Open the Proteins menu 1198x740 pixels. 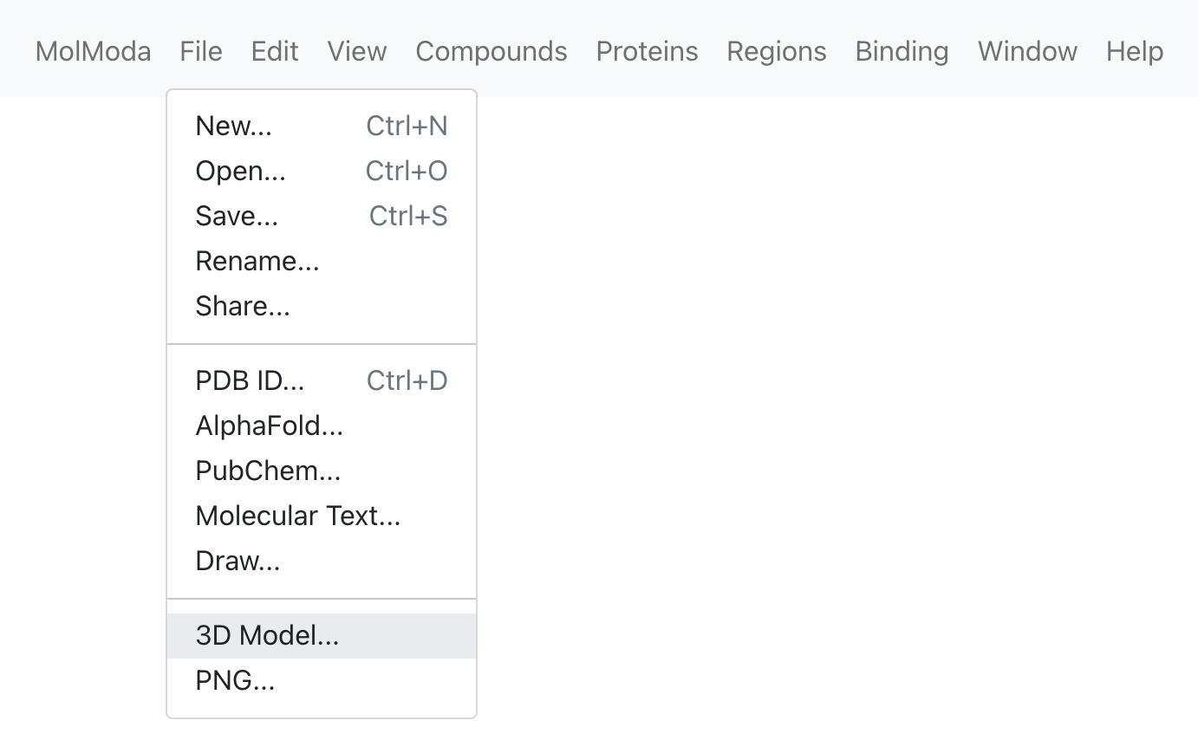648,51
